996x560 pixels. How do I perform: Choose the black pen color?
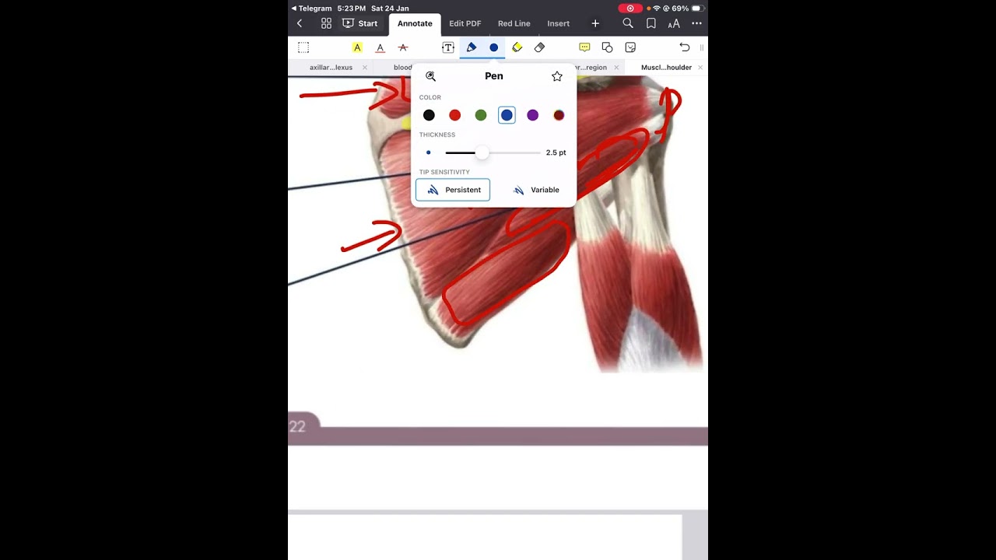[429, 115]
